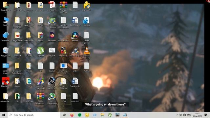Open network settings in system tray
Image resolution: width=210 pixels, height=118 pixels.
click(184, 115)
